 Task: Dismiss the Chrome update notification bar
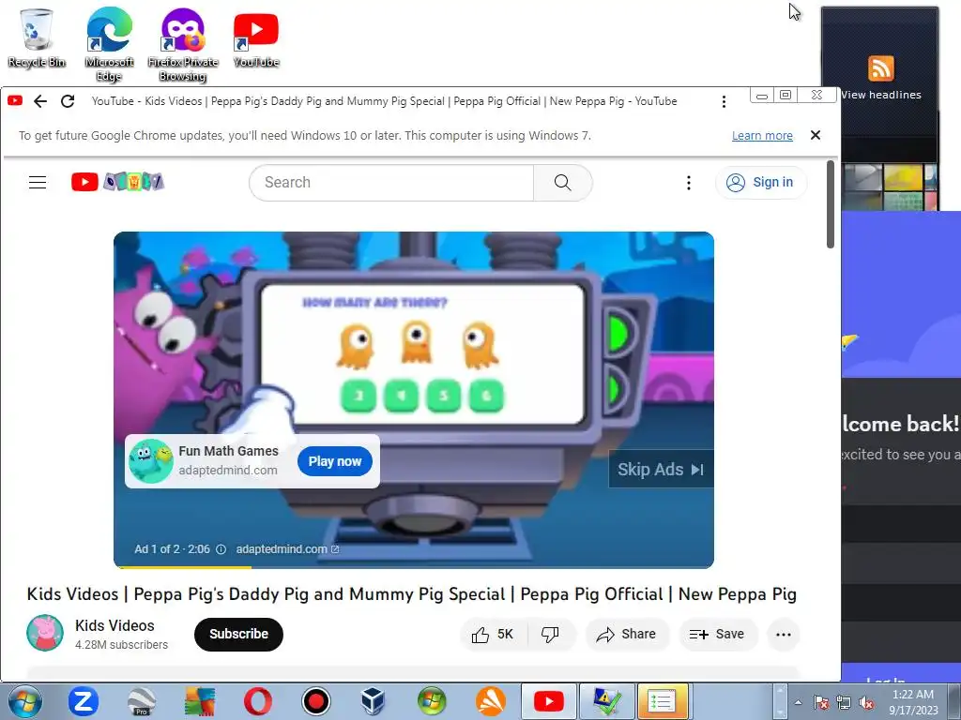[816, 135]
